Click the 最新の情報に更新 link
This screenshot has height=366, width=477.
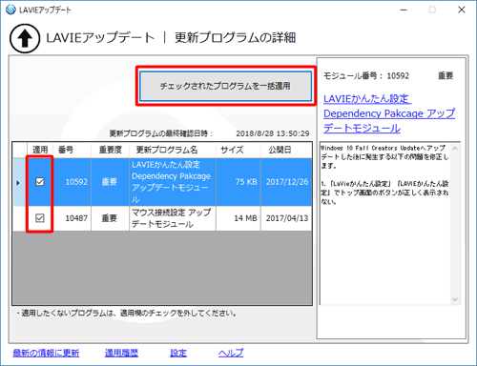(x=46, y=353)
